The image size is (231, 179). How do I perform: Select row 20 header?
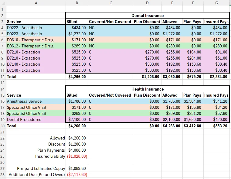[3, 126]
